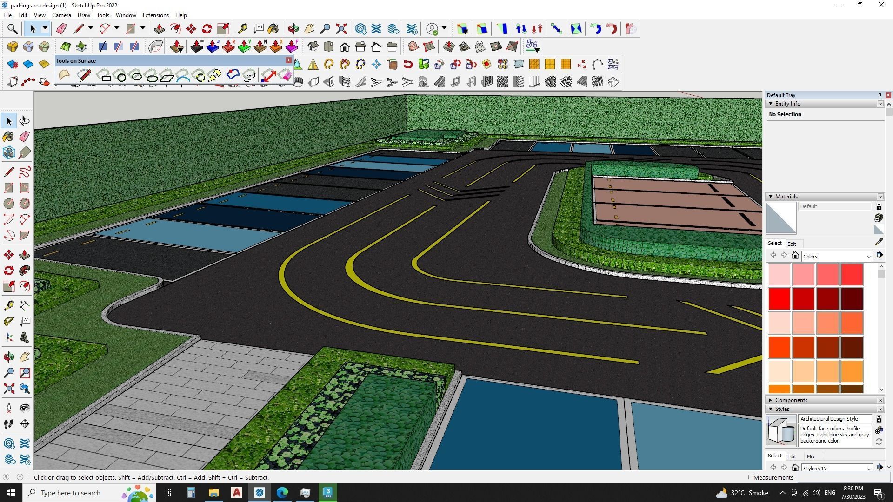The height and width of the screenshot is (502, 893).
Task: Select Tools on Surface eraser tool
Action: tap(285, 75)
